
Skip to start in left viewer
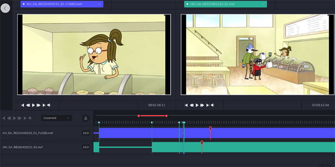point(23,105)
